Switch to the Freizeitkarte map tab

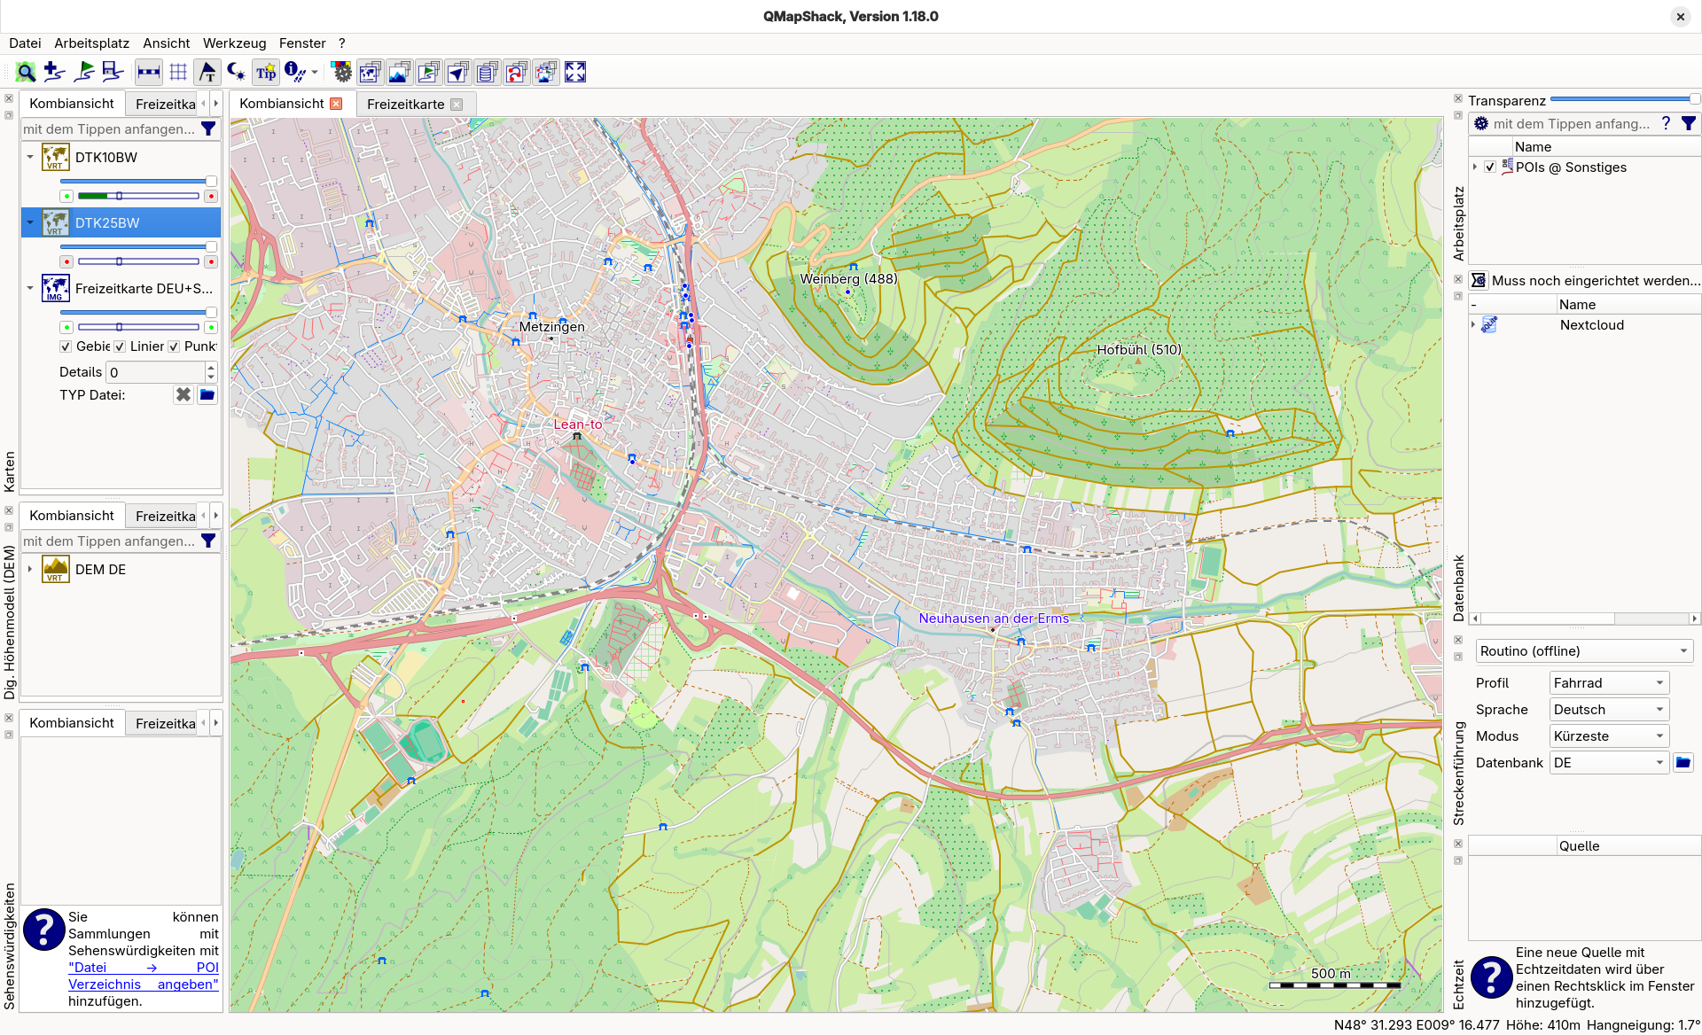tap(405, 105)
